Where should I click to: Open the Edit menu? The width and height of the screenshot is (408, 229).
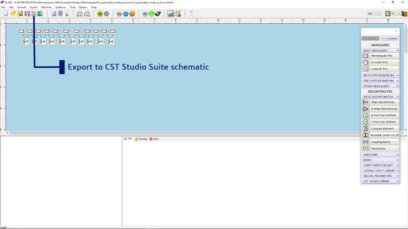tap(11, 7)
